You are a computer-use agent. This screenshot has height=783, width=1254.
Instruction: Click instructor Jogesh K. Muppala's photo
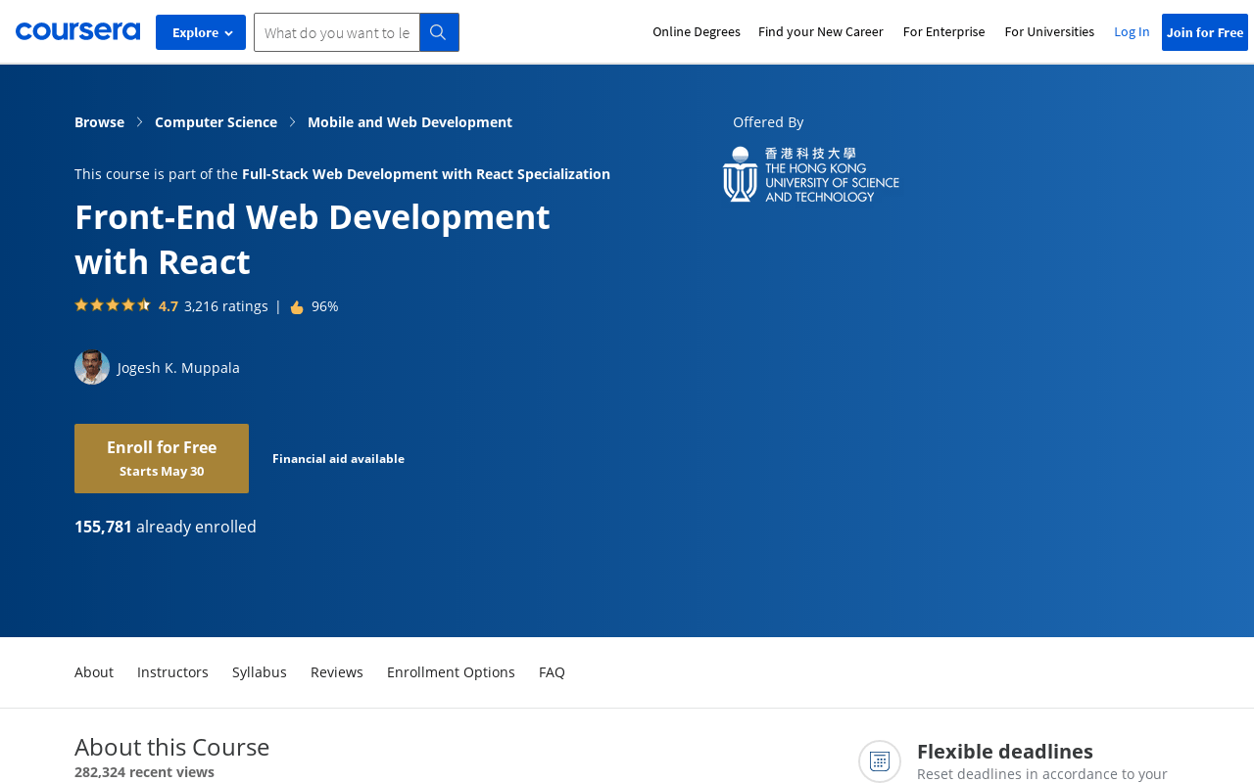click(x=92, y=367)
